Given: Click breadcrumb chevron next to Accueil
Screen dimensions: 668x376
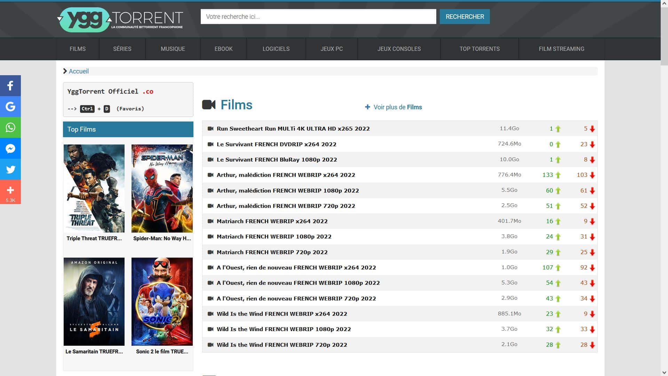Looking at the screenshot, I should (x=65, y=71).
